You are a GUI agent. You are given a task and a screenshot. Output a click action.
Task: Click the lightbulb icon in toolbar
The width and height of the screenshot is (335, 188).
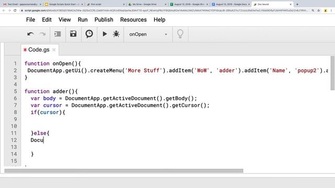coord(180,34)
